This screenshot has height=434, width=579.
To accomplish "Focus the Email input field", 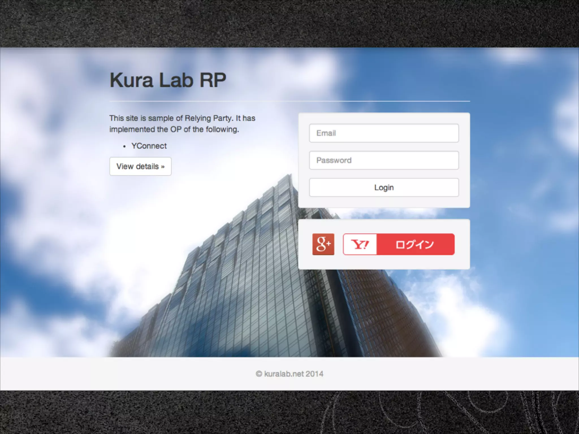I will [x=384, y=133].
